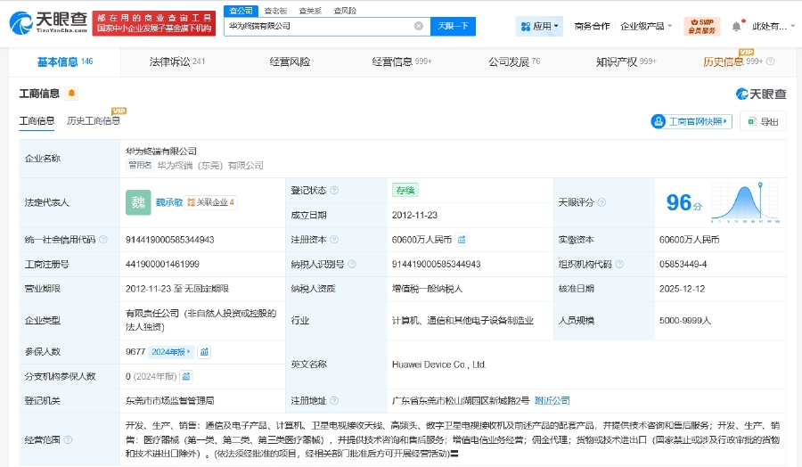
Task: Clear the search box with the X icon
Action: (x=419, y=26)
